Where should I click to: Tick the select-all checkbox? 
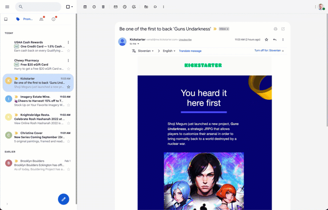pyautogui.click(x=68, y=7)
